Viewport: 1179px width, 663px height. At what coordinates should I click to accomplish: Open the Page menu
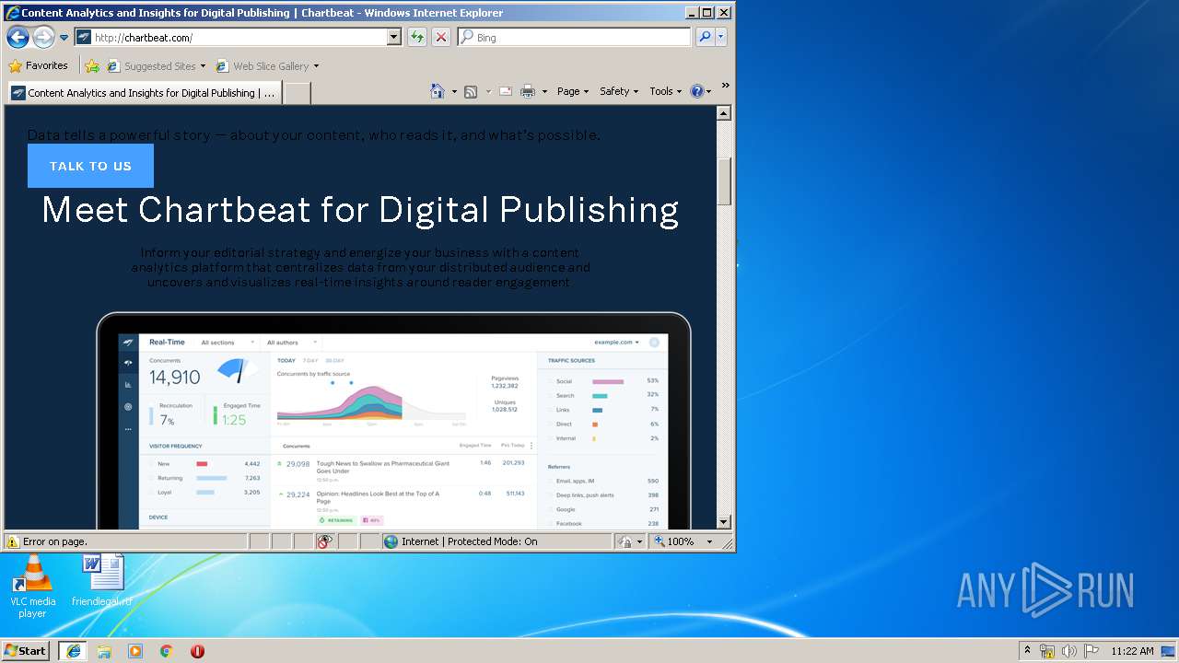tap(573, 91)
